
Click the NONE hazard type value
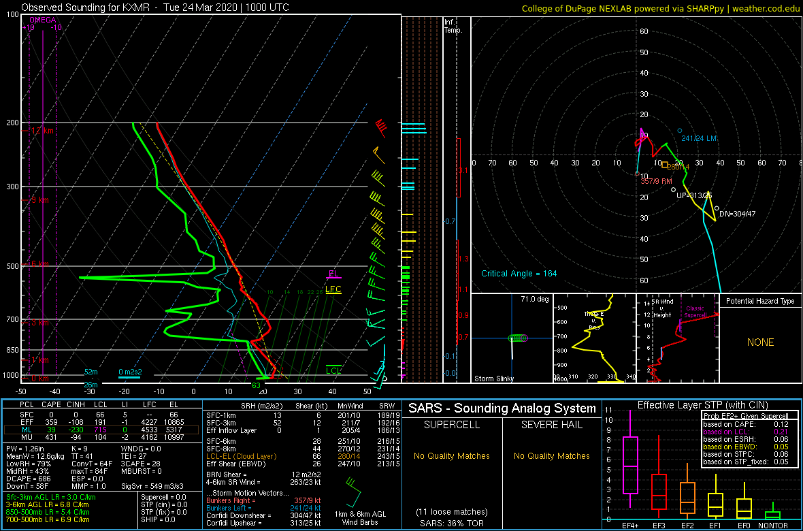tap(761, 342)
